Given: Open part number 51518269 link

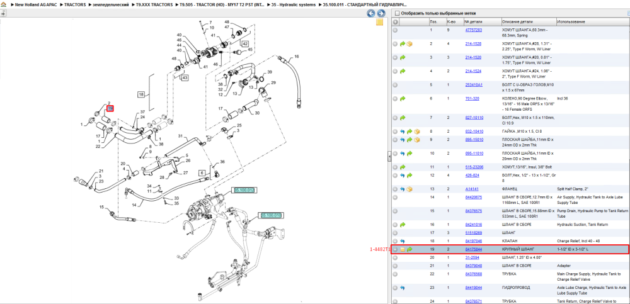Looking at the screenshot, I should point(473,233).
